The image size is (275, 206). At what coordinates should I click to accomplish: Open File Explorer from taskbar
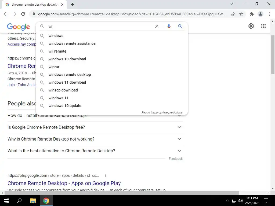pyautogui.click(x=33, y=201)
